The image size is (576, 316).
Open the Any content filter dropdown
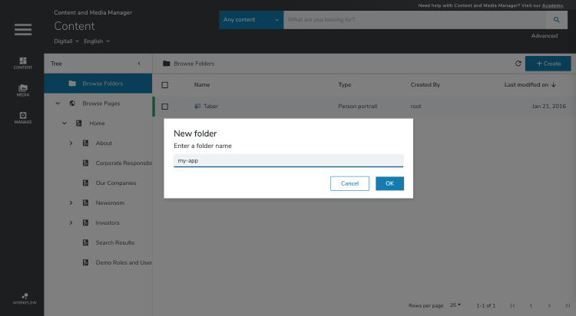pos(250,19)
